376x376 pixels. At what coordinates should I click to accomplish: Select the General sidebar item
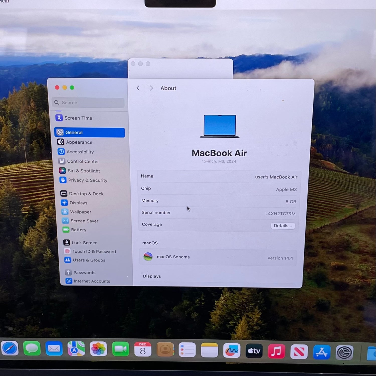click(89, 132)
